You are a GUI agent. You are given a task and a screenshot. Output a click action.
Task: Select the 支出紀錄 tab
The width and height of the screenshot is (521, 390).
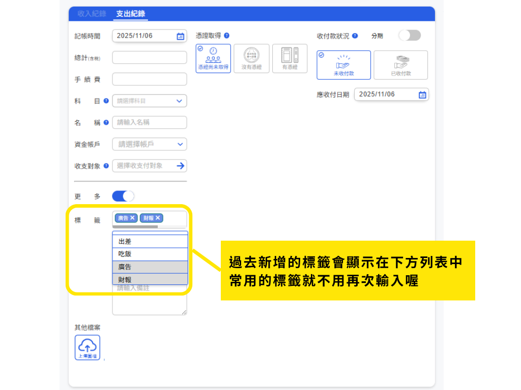[x=130, y=14]
